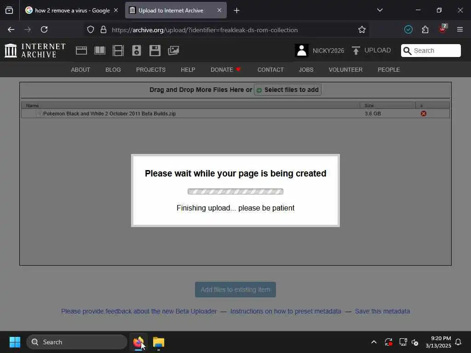This screenshot has width=471, height=353.
Task: Open the JOBS menu item
Action: (306, 70)
